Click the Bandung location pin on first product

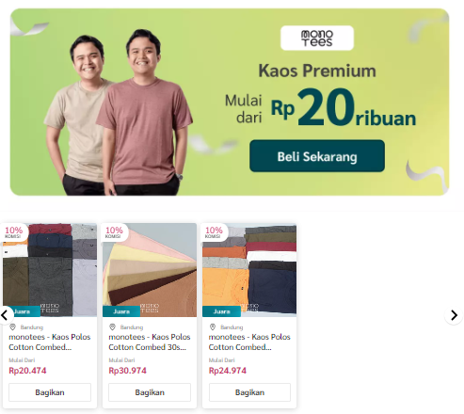(x=13, y=327)
